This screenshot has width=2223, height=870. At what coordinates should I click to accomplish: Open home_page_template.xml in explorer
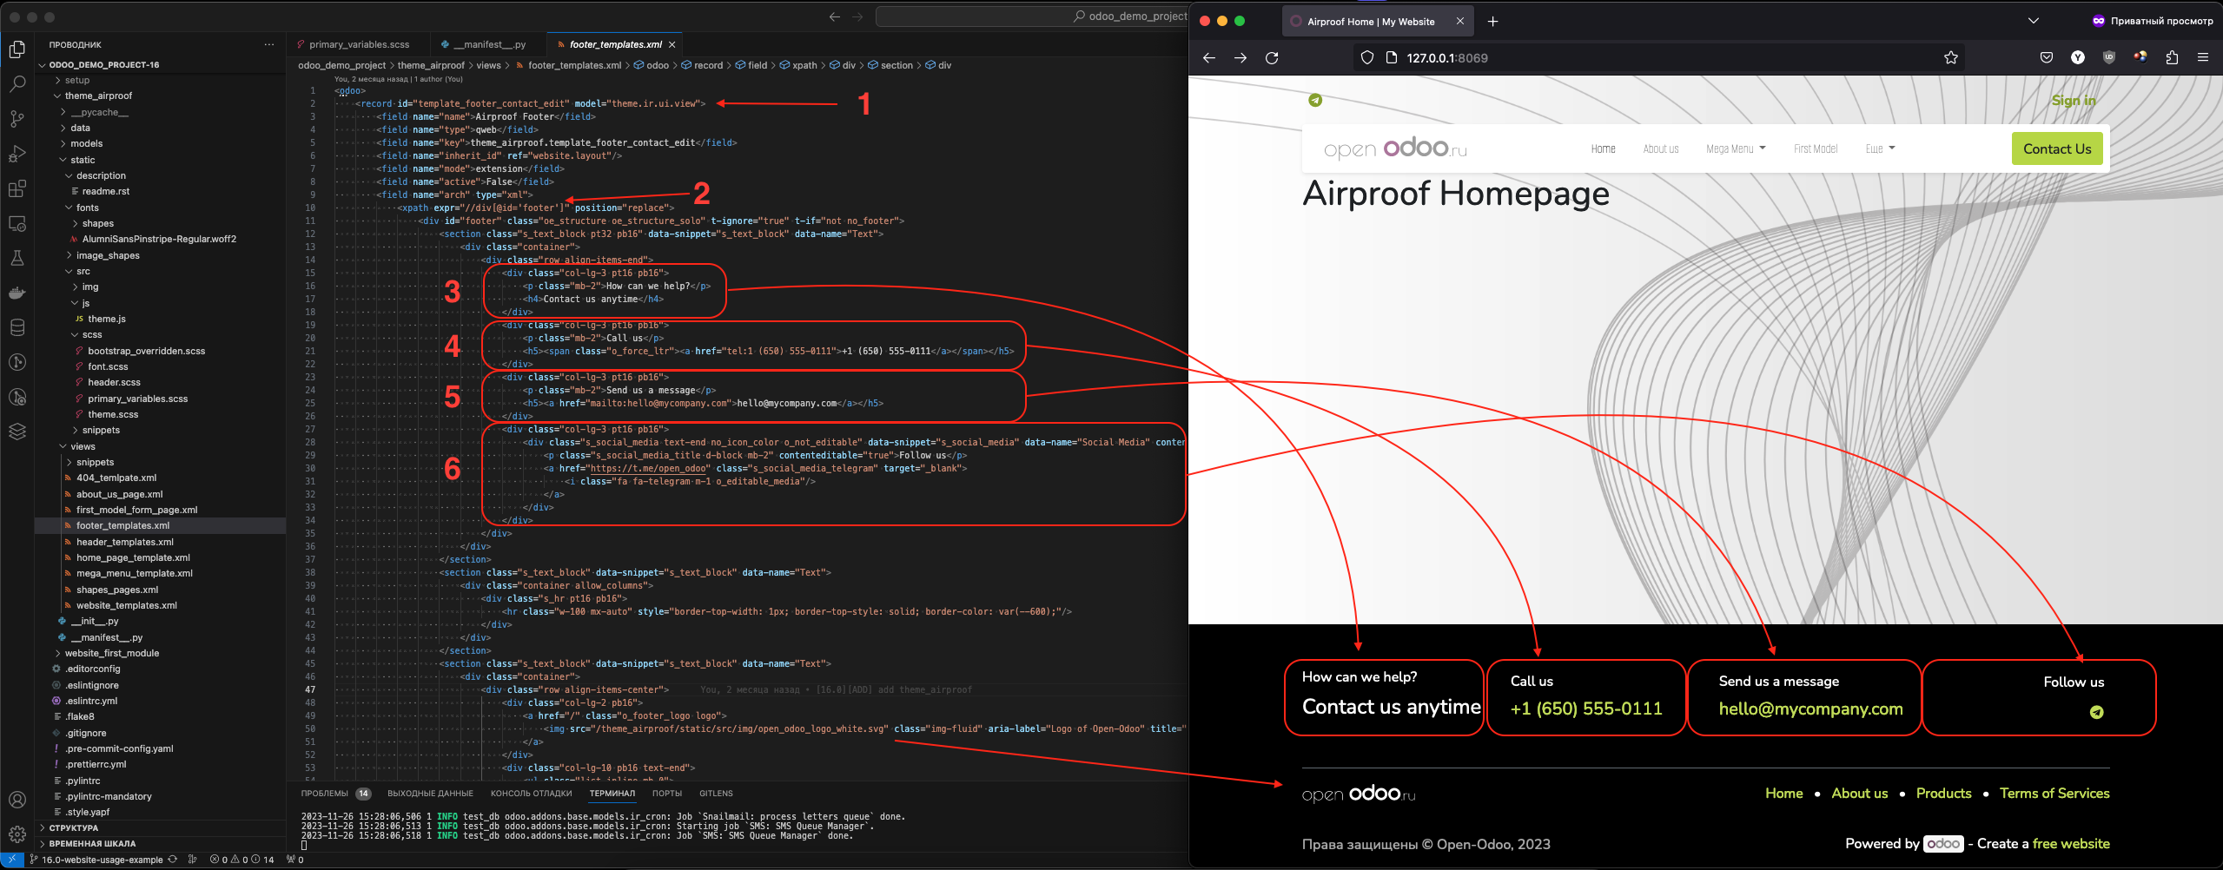coord(133,557)
